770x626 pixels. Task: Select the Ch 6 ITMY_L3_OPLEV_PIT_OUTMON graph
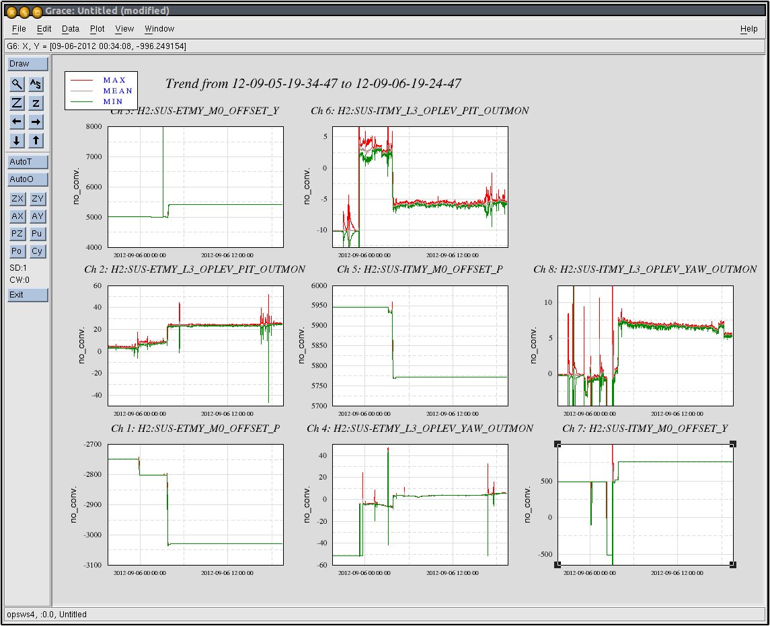420,187
